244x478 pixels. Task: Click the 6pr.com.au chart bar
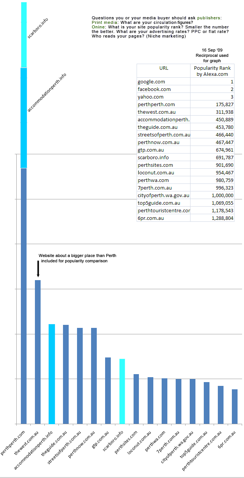coord(235,406)
